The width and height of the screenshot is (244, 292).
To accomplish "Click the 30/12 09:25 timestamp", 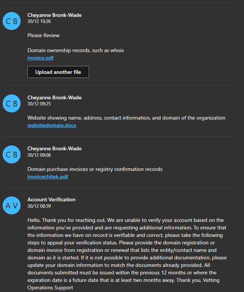I will (x=39, y=104).
